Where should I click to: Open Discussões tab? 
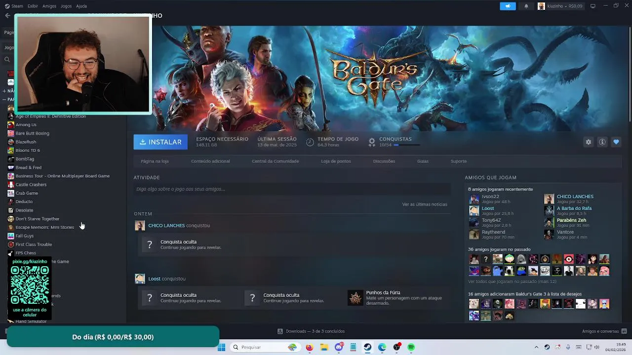[x=384, y=161]
